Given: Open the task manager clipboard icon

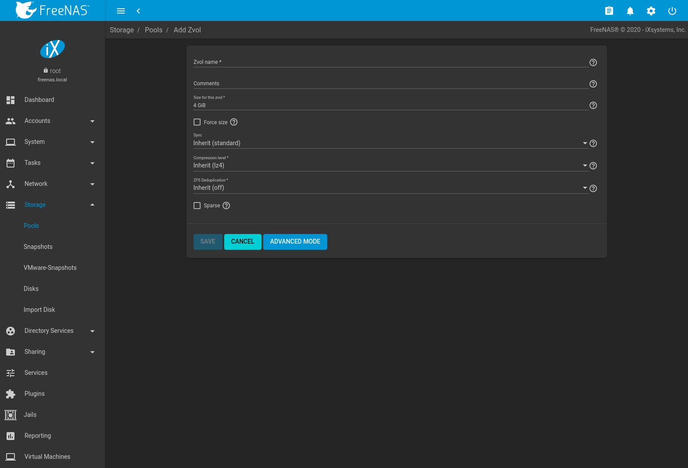Looking at the screenshot, I should 609,11.
